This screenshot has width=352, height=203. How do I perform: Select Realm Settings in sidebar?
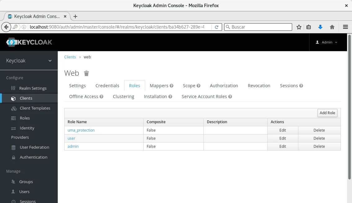33,88
